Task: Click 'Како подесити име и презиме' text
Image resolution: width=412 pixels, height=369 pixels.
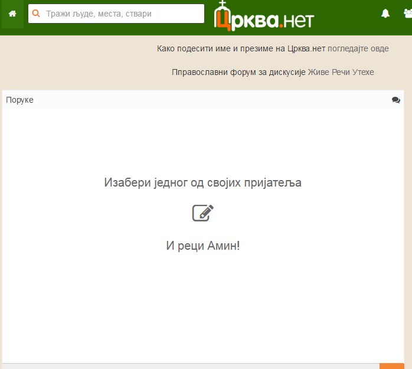Action: (215, 48)
